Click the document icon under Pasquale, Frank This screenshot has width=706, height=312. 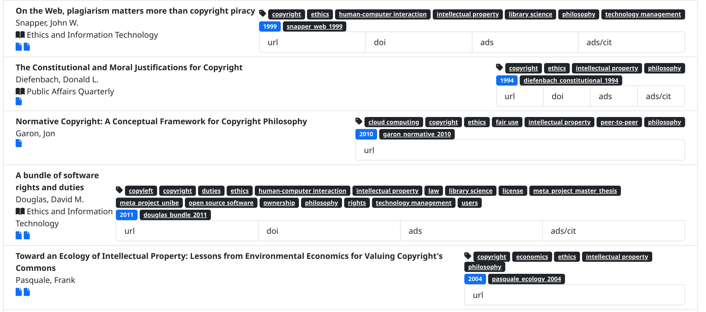point(18,291)
